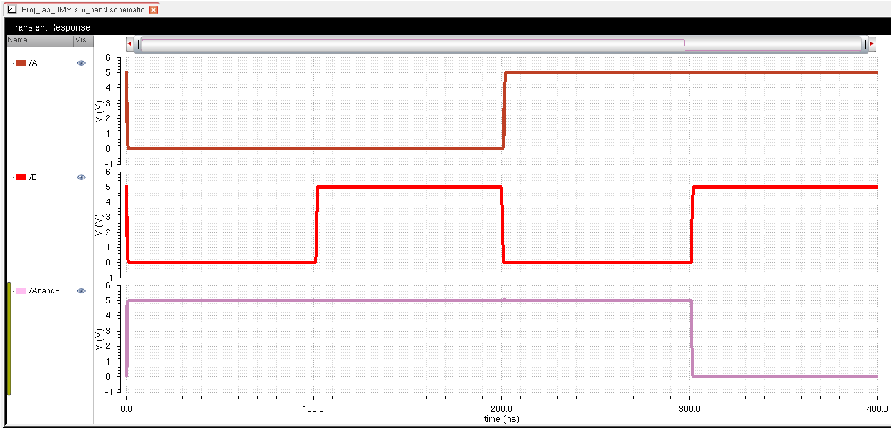891x428 pixels.
Task: Expand the /B signal tree node
Action: pos(12,176)
